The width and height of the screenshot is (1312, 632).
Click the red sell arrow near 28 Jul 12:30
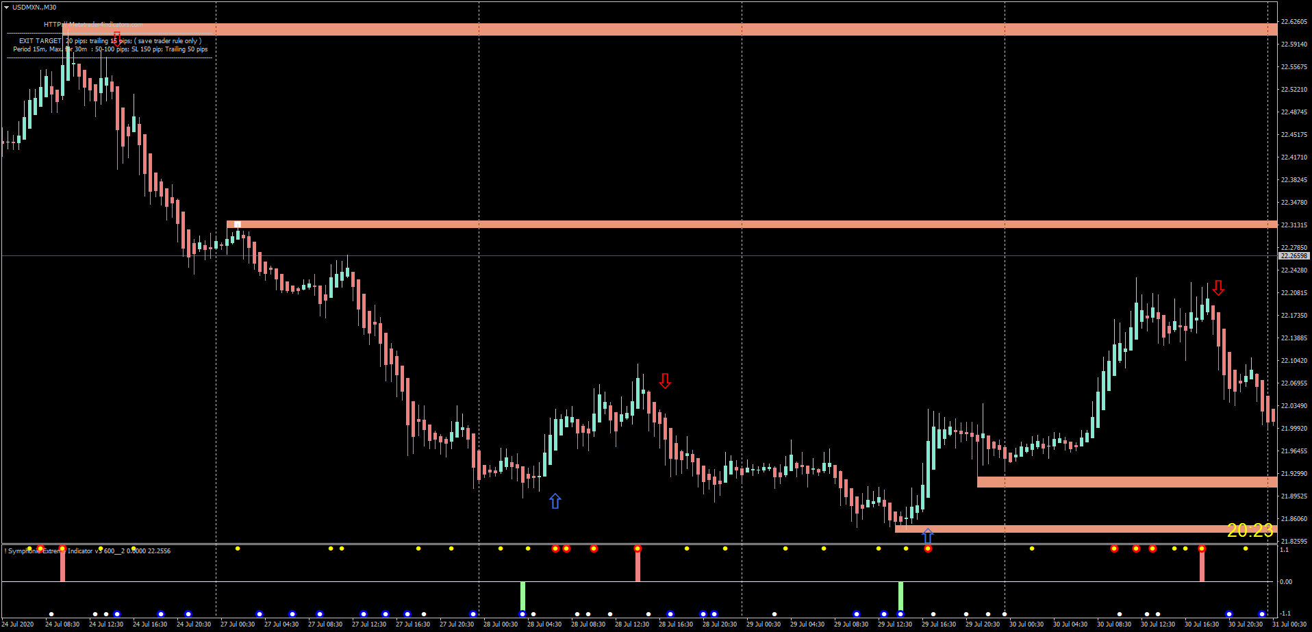[665, 380]
